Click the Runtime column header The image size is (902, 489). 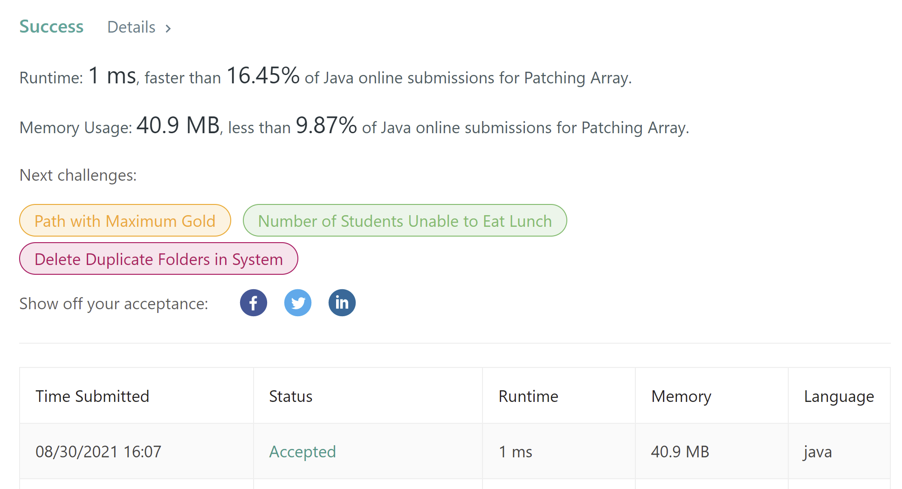(x=529, y=396)
